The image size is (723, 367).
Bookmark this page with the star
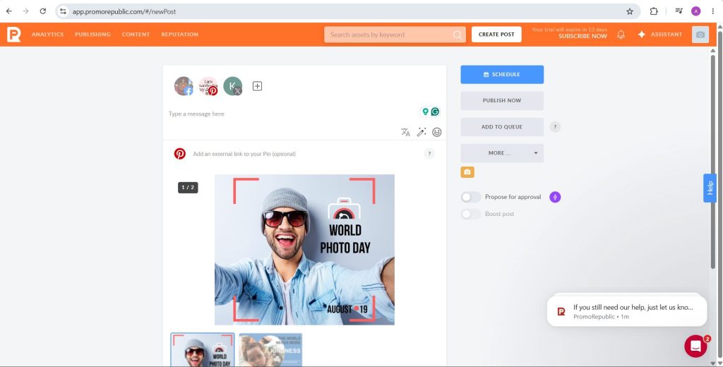[x=630, y=11]
